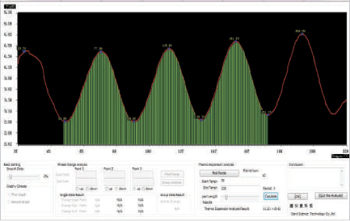Click the Find Points button

pos(219,173)
